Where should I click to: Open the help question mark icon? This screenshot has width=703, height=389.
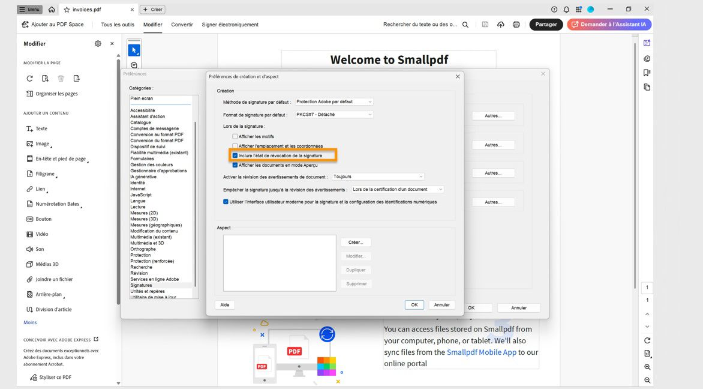point(554,10)
